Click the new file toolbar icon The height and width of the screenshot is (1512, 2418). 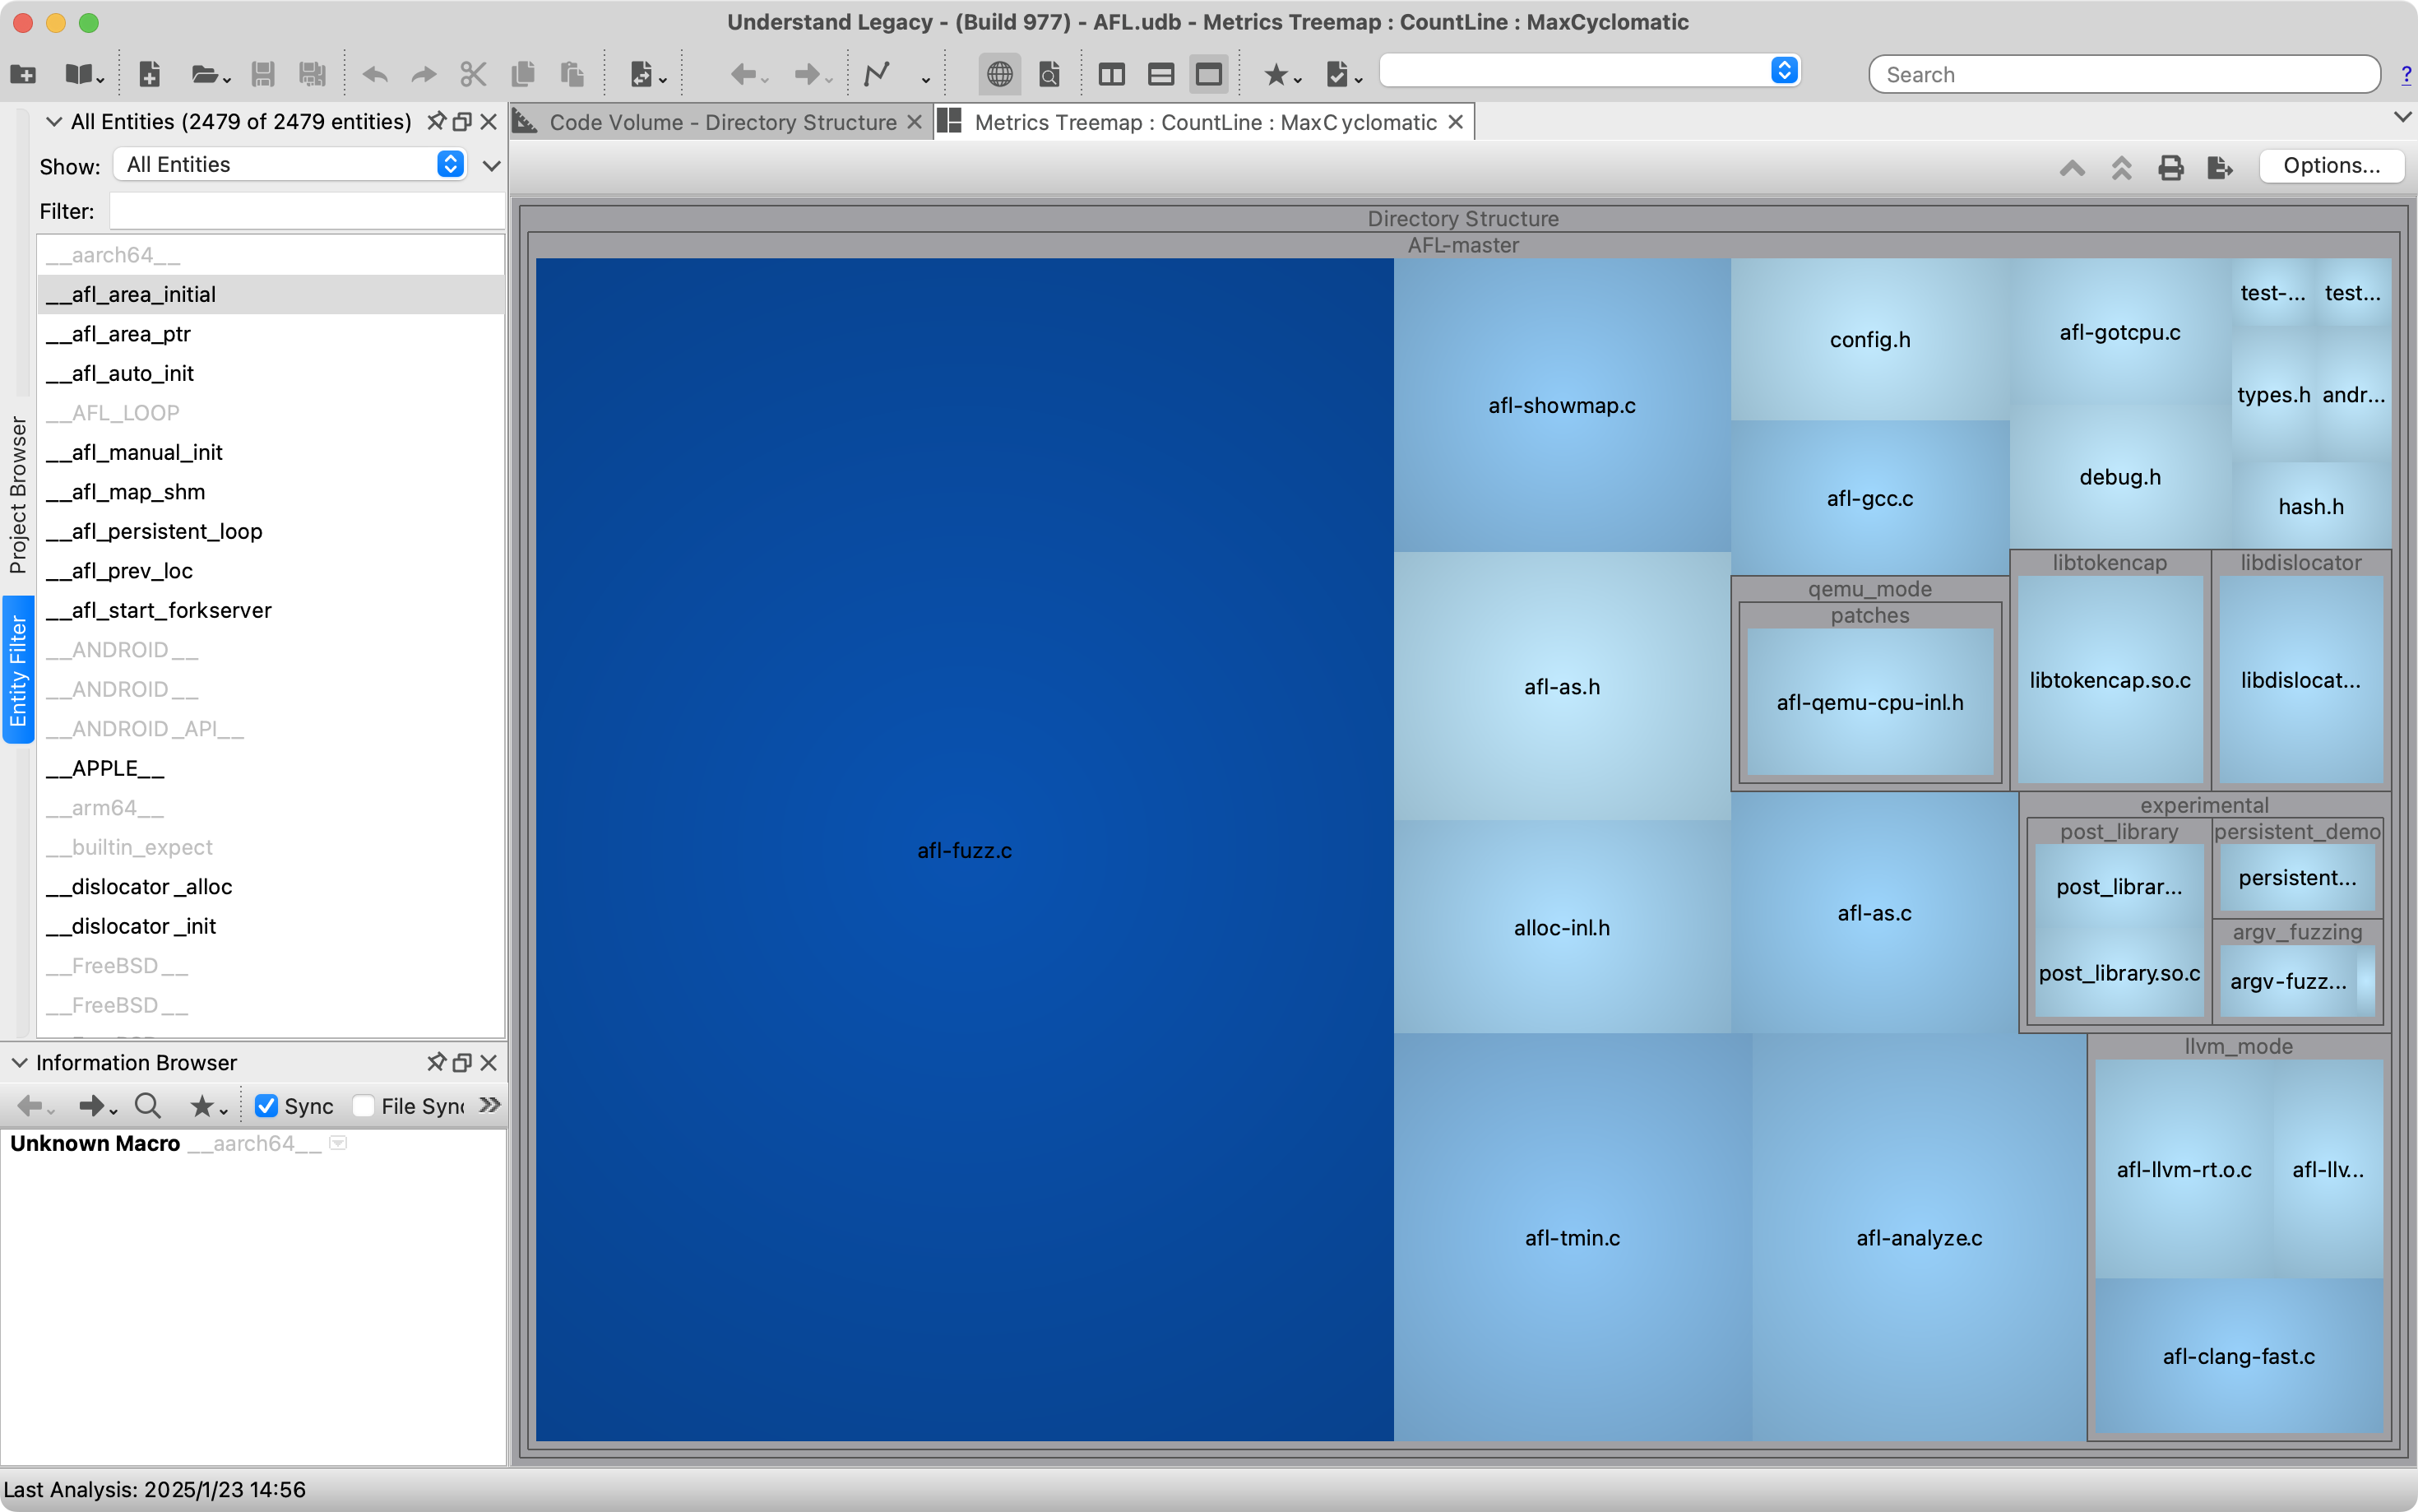(149, 74)
